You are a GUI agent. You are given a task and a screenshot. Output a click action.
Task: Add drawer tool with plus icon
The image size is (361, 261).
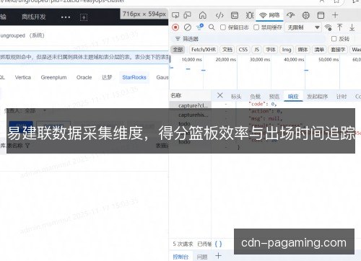coord(218,255)
